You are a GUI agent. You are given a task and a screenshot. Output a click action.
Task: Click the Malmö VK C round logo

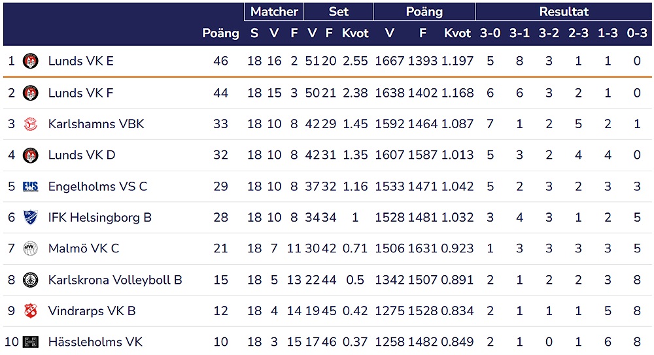tap(30, 249)
